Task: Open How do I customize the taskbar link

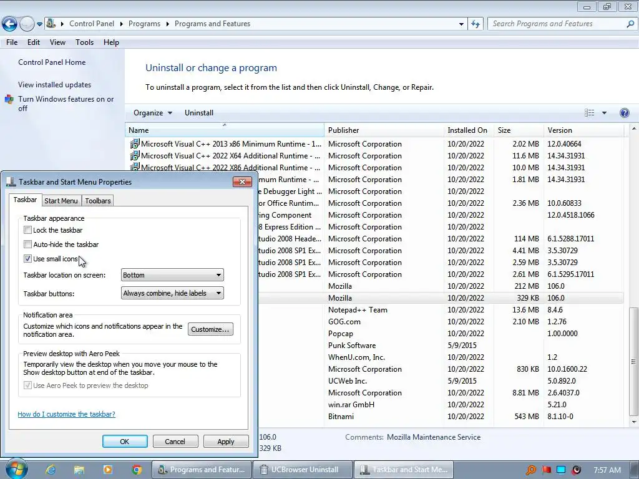Action: [66, 414]
